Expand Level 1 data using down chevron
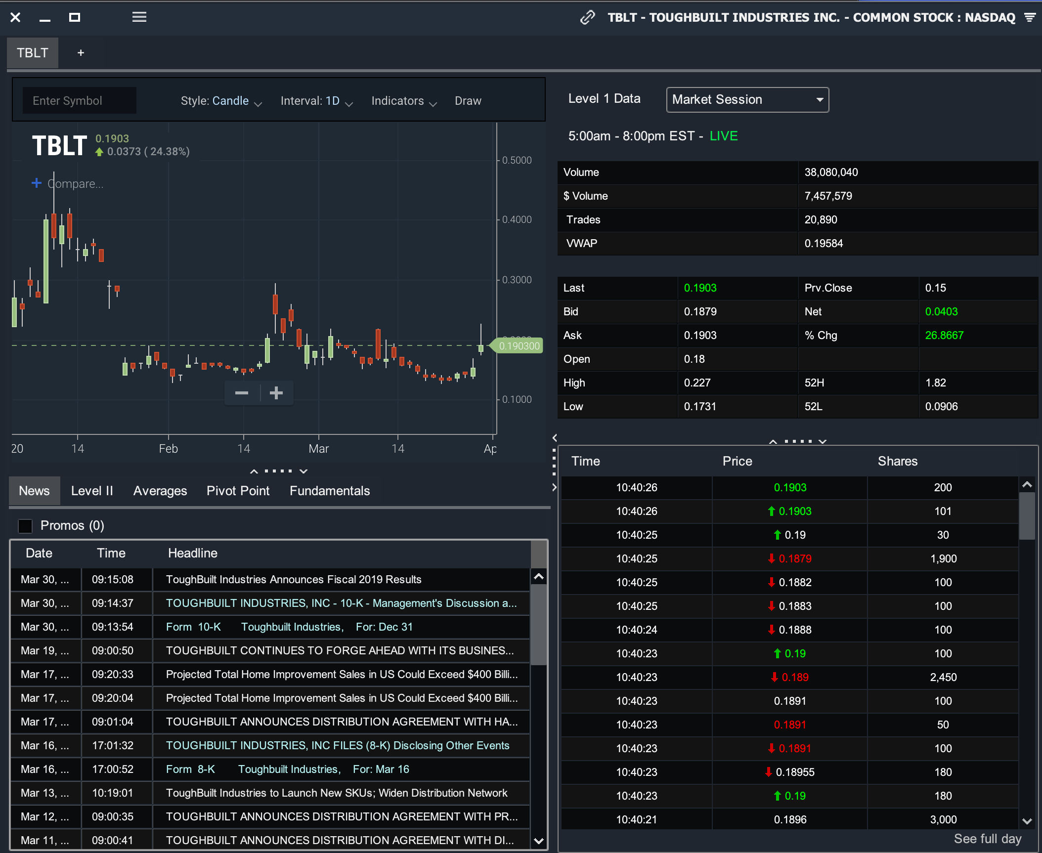Viewport: 1042px width, 853px height. tap(822, 441)
